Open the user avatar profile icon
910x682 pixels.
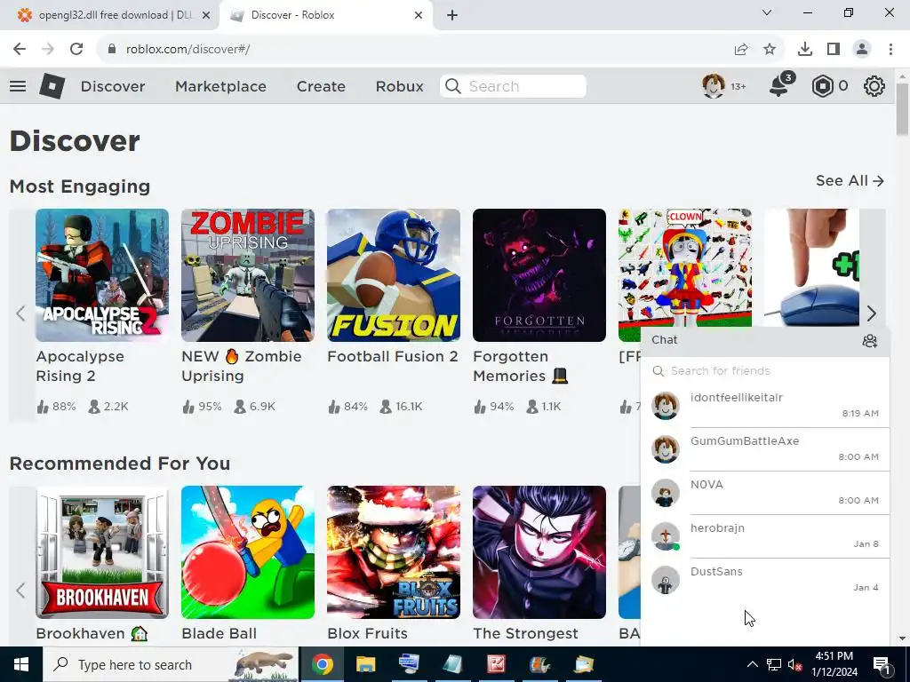click(714, 86)
